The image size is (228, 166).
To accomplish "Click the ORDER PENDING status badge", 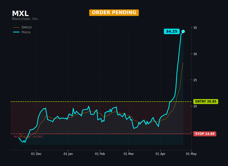I will click(x=114, y=13).
